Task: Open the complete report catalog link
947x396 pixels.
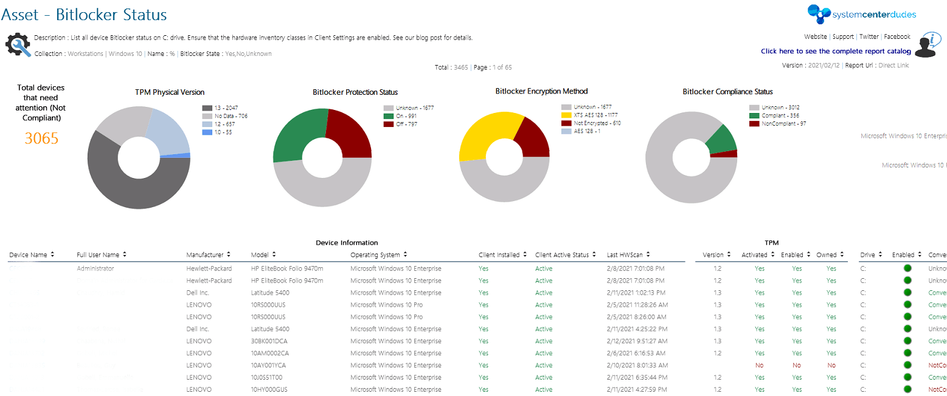Action: 836,51
